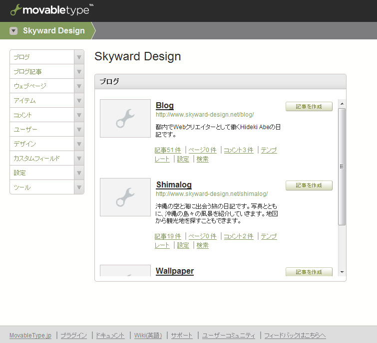Image resolution: width=377 pixels, height=343 pixels.
Task: Open Shimalog's 検索 link
Action: point(202,245)
